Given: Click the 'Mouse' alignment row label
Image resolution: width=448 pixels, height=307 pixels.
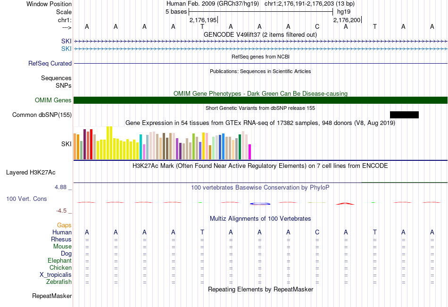Looking at the screenshot, I should click(62, 246).
